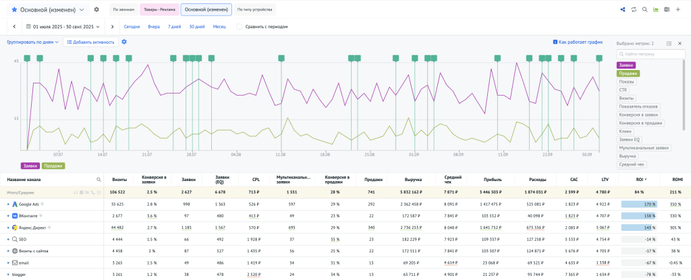This screenshot has height=280, width=691.
Task: Open report settings gear beside report name
Action: [96, 9]
